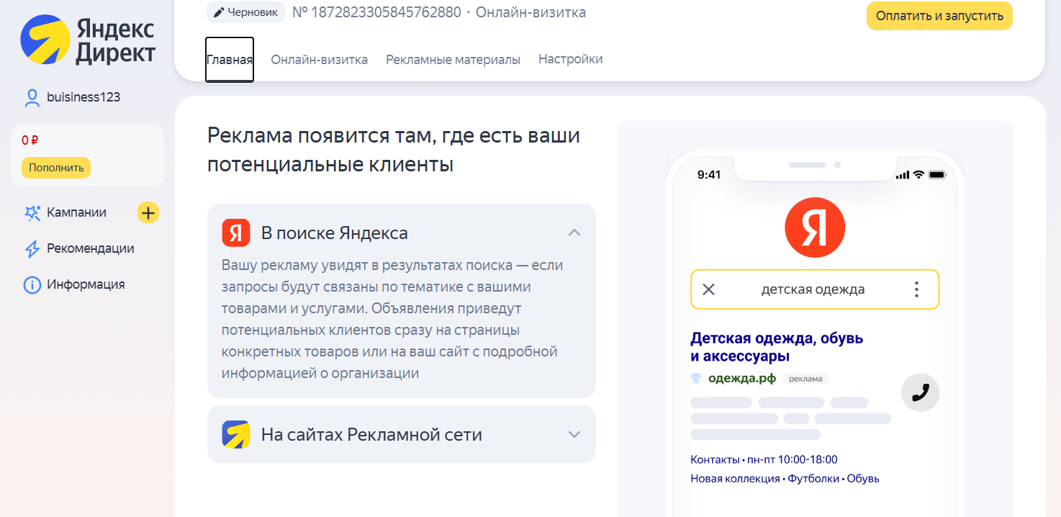
Task: Click the Обувь quick link
Action: point(863,478)
